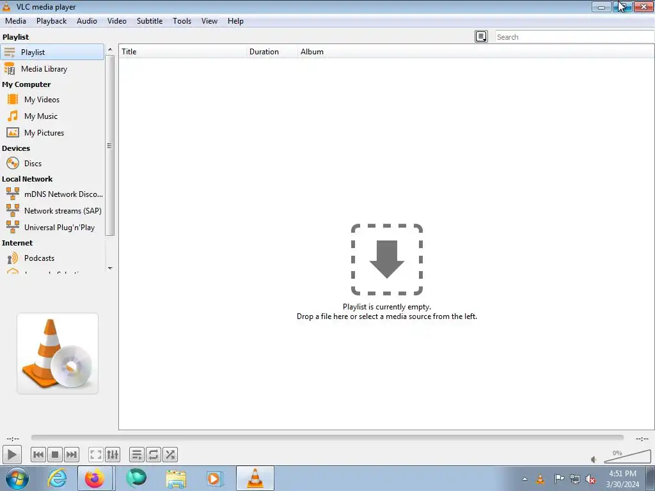Select Network streams (SAP)
Image resolution: width=655 pixels, height=491 pixels.
[52, 211]
